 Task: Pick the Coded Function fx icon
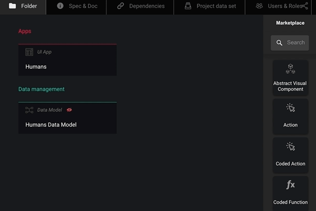coord(290,185)
